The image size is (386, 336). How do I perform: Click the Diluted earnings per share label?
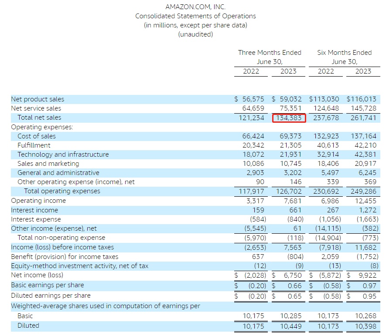coord(51,296)
